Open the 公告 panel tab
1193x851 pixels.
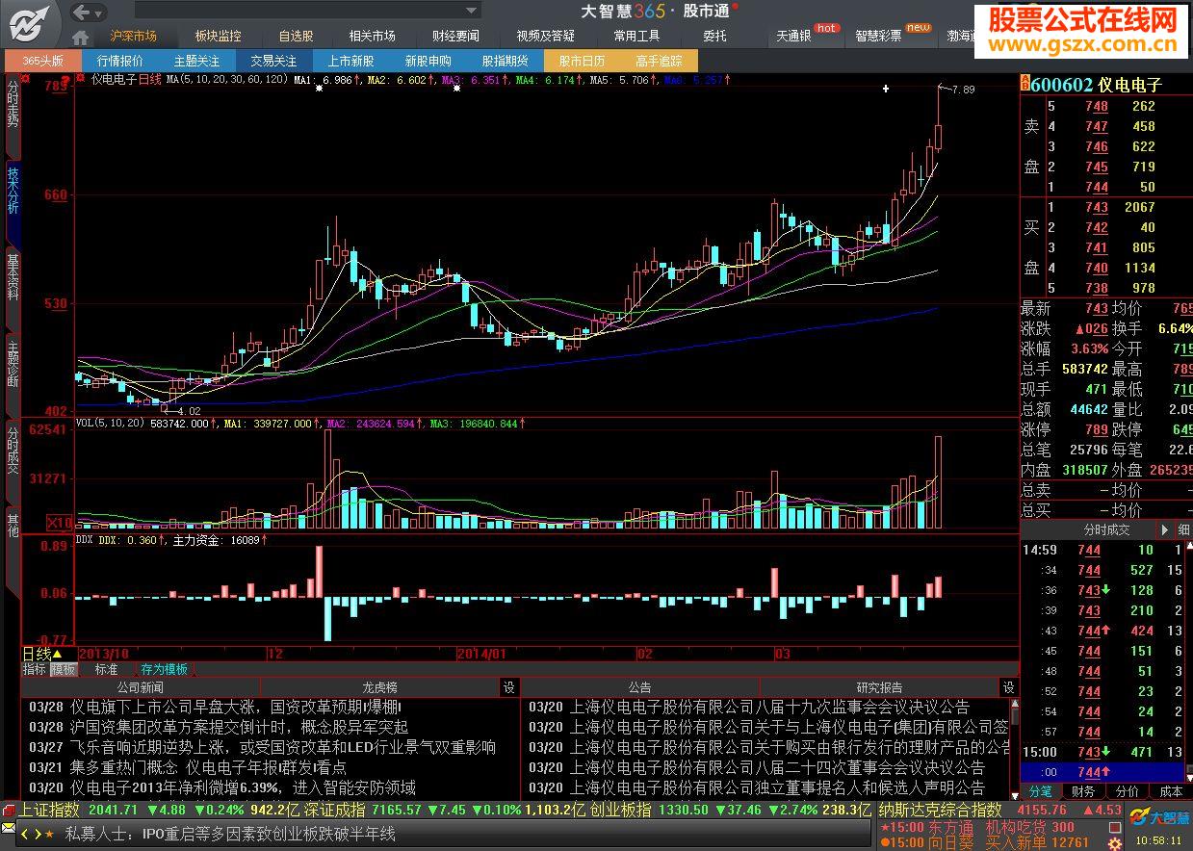click(640, 687)
